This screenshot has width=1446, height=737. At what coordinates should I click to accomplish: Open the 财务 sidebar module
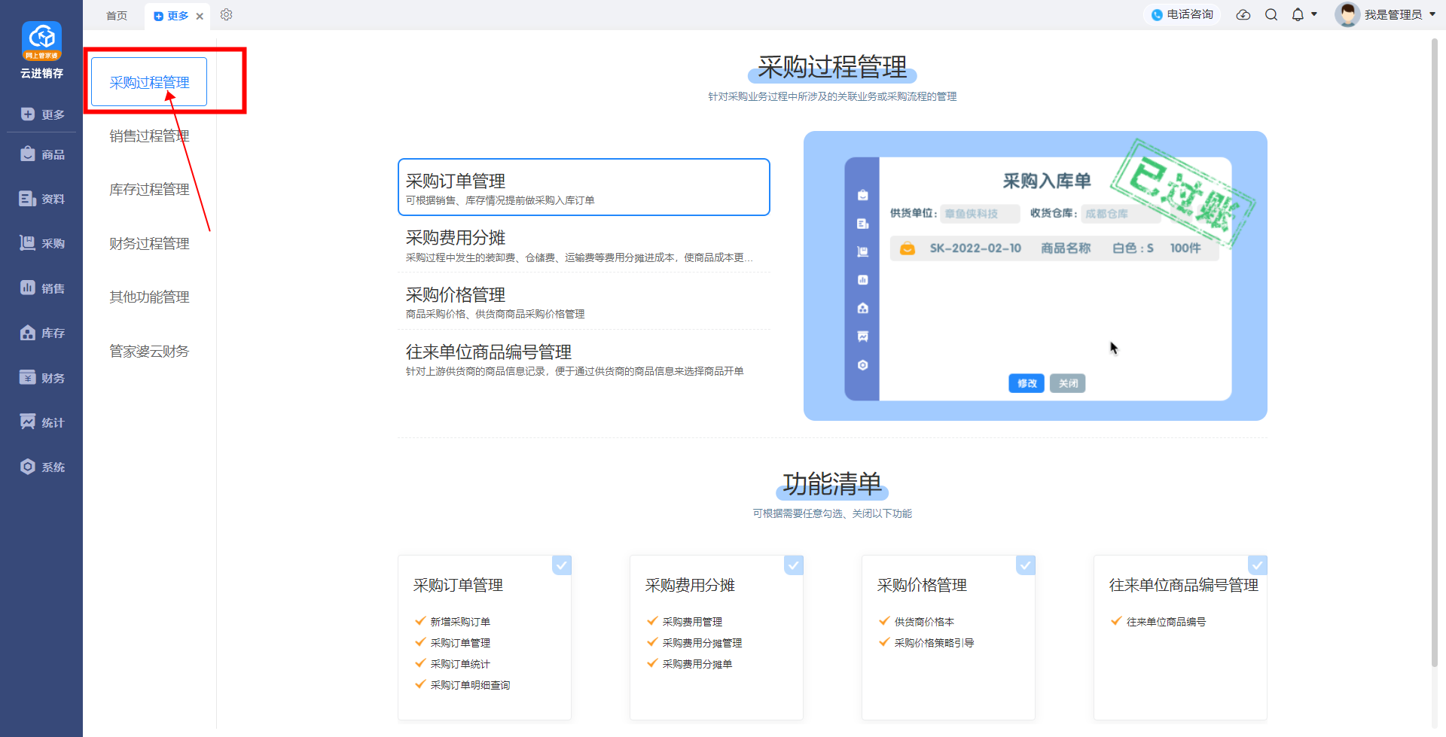click(x=42, y=378)
